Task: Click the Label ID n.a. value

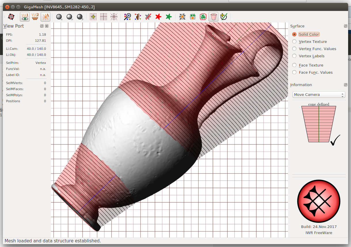Action: (43, 75)
